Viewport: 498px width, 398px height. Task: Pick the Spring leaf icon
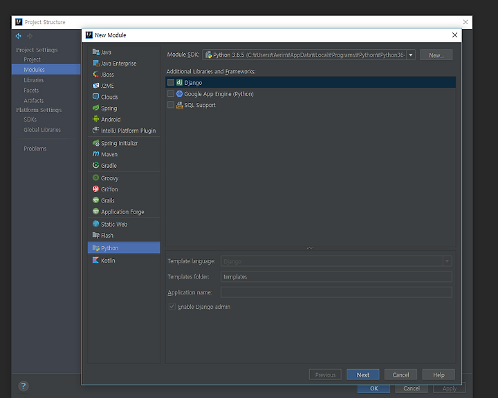pos(95,108)
